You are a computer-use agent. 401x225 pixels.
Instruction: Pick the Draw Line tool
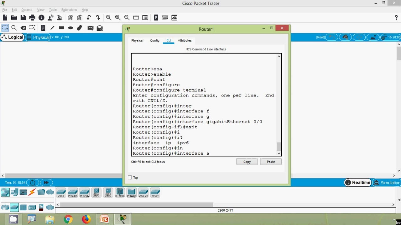tap(52, 28)
